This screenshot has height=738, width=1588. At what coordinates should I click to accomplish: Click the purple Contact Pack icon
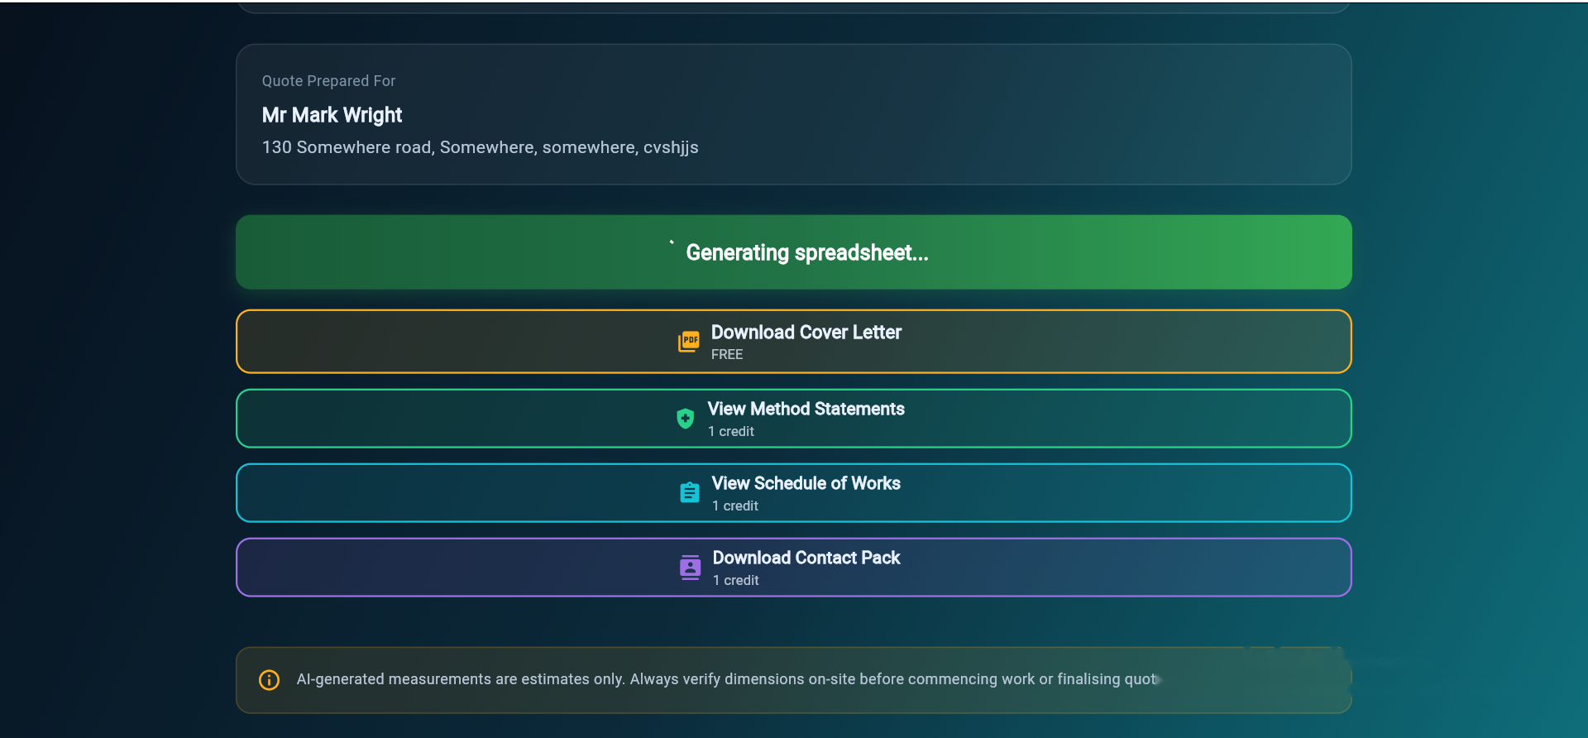coord(691,568)
